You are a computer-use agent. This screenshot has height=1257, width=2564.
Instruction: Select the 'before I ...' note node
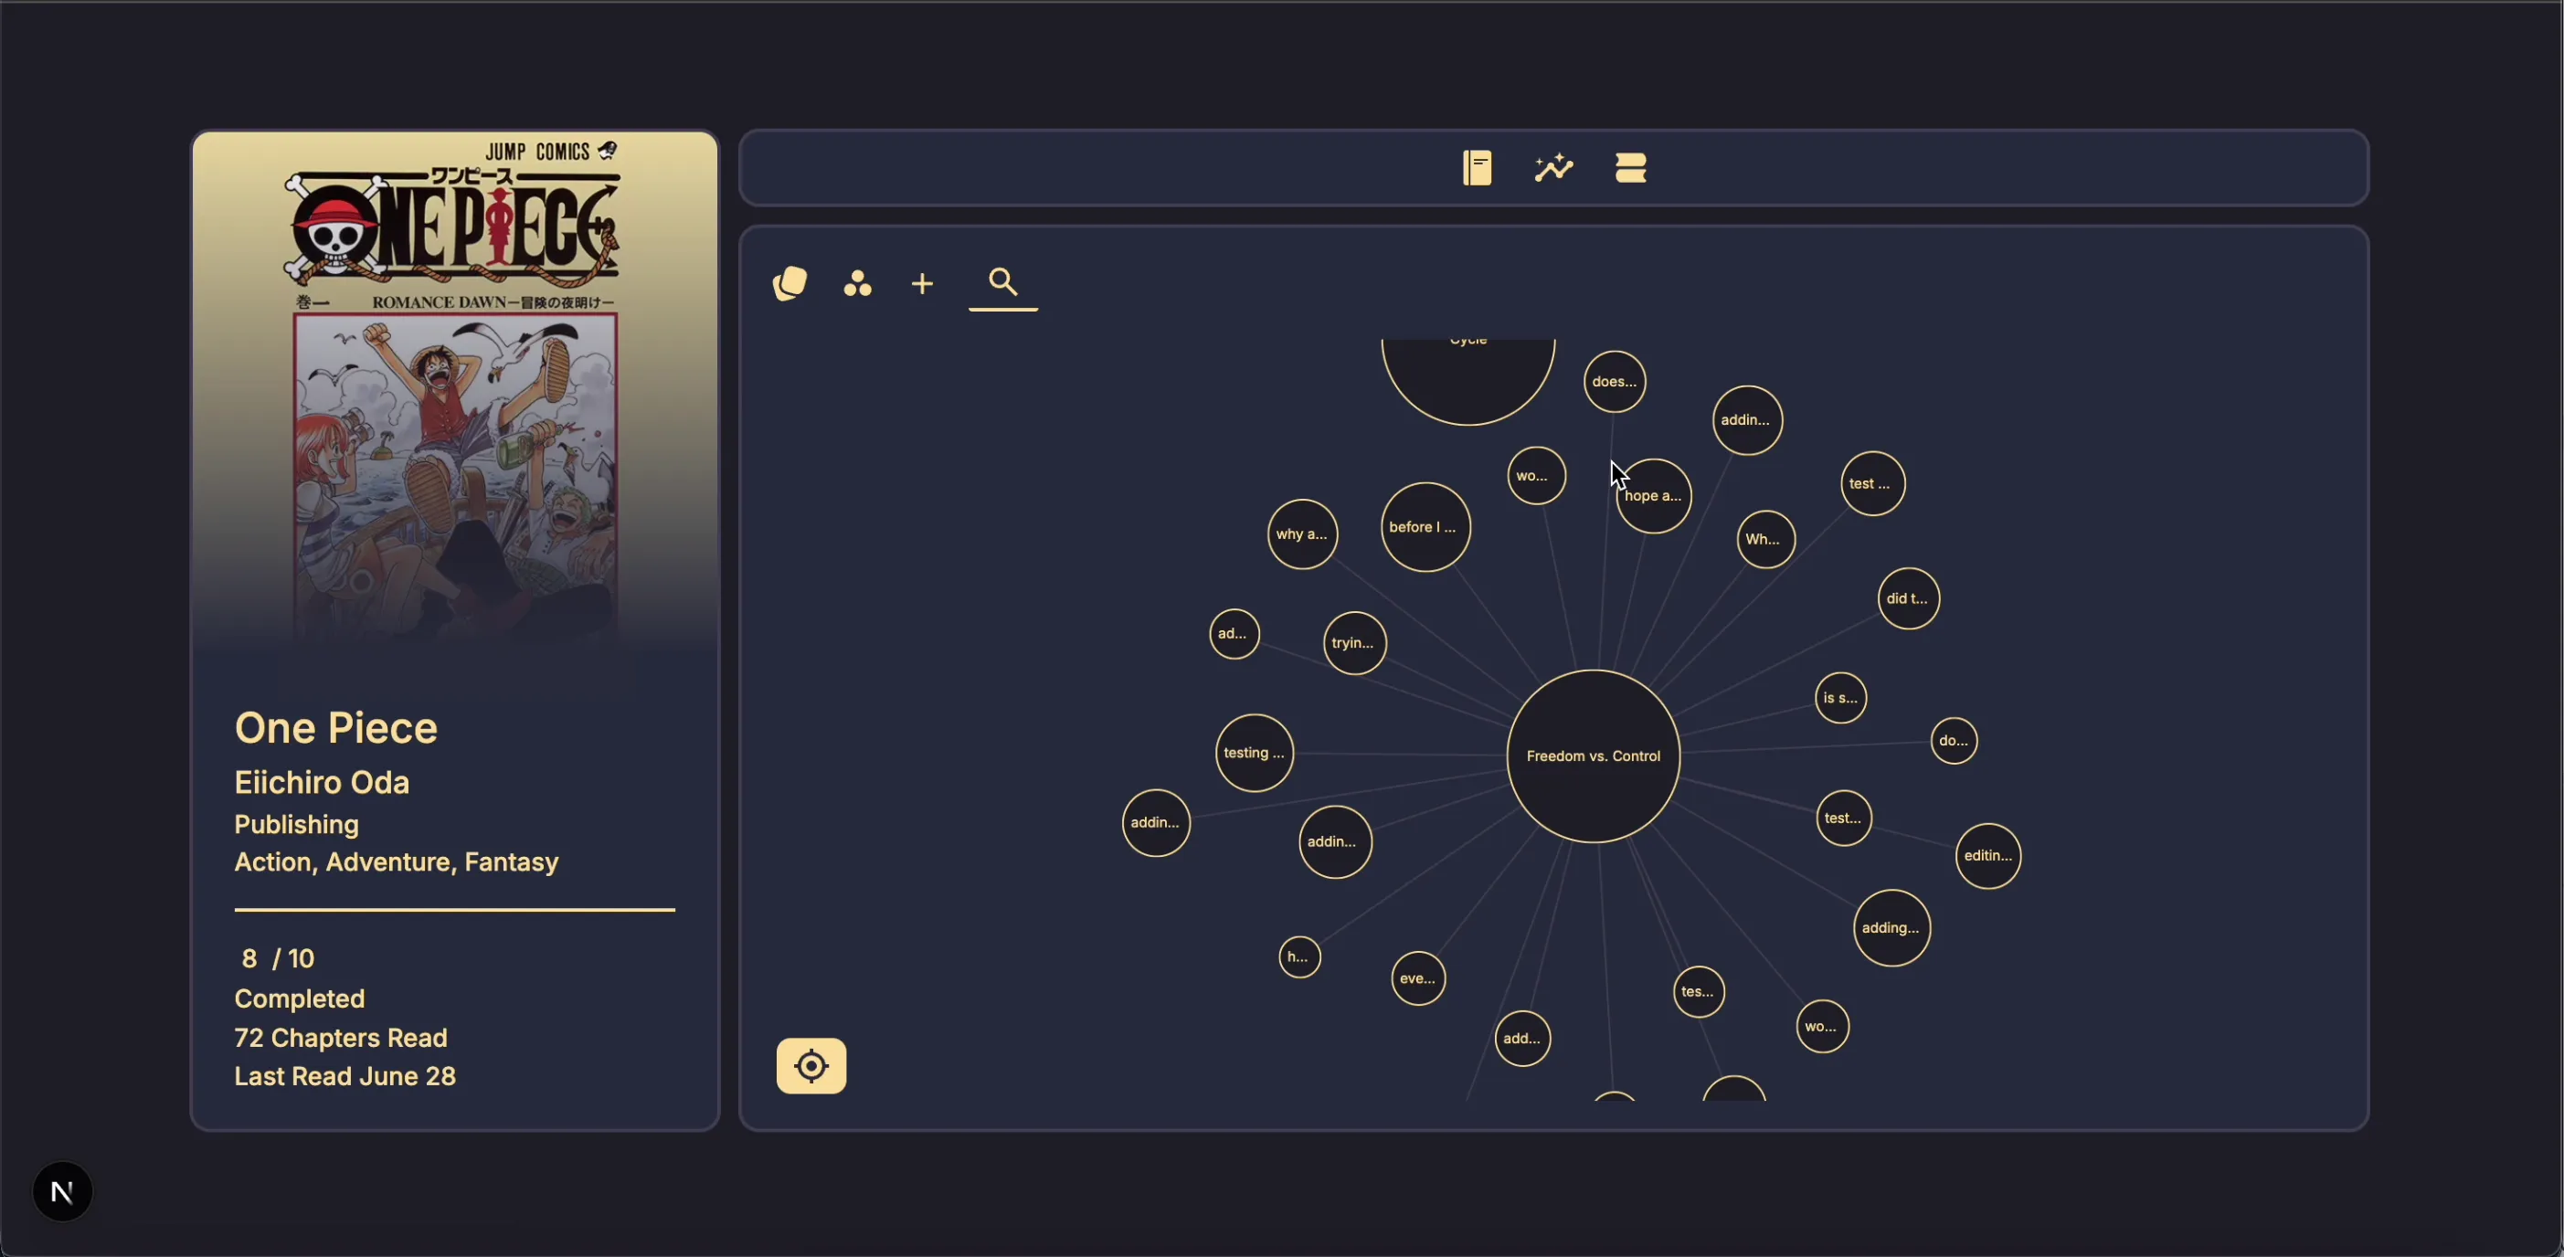(1426, 527)
